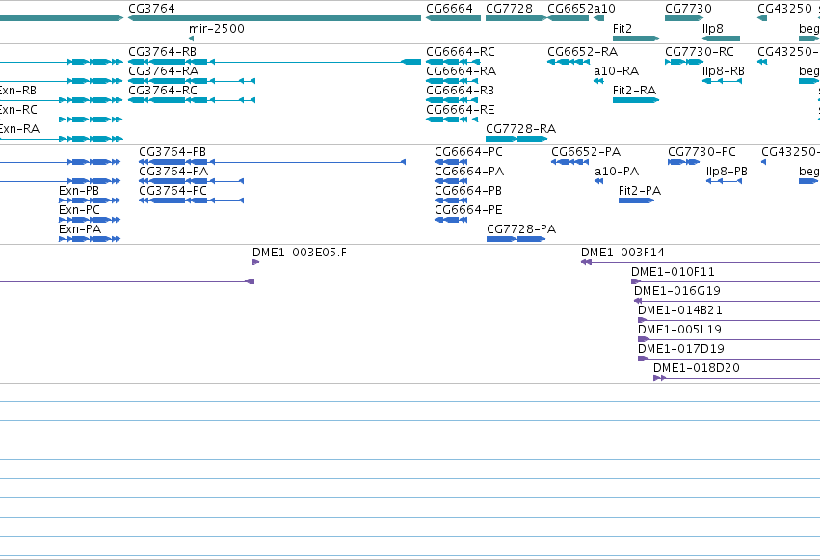Select transcript CG3764-RC
This screenshot has width=820, height=560.
pos(192,100)
